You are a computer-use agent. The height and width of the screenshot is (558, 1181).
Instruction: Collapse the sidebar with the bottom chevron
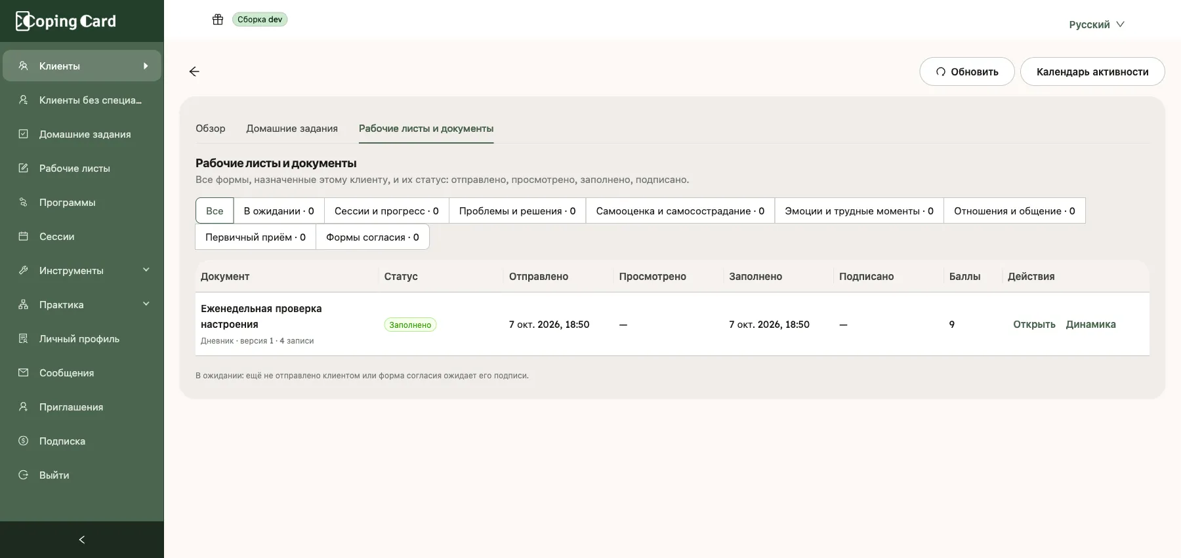pos(82,540)
